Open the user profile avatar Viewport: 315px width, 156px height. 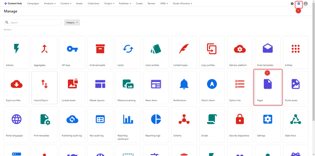pos(306,4)
